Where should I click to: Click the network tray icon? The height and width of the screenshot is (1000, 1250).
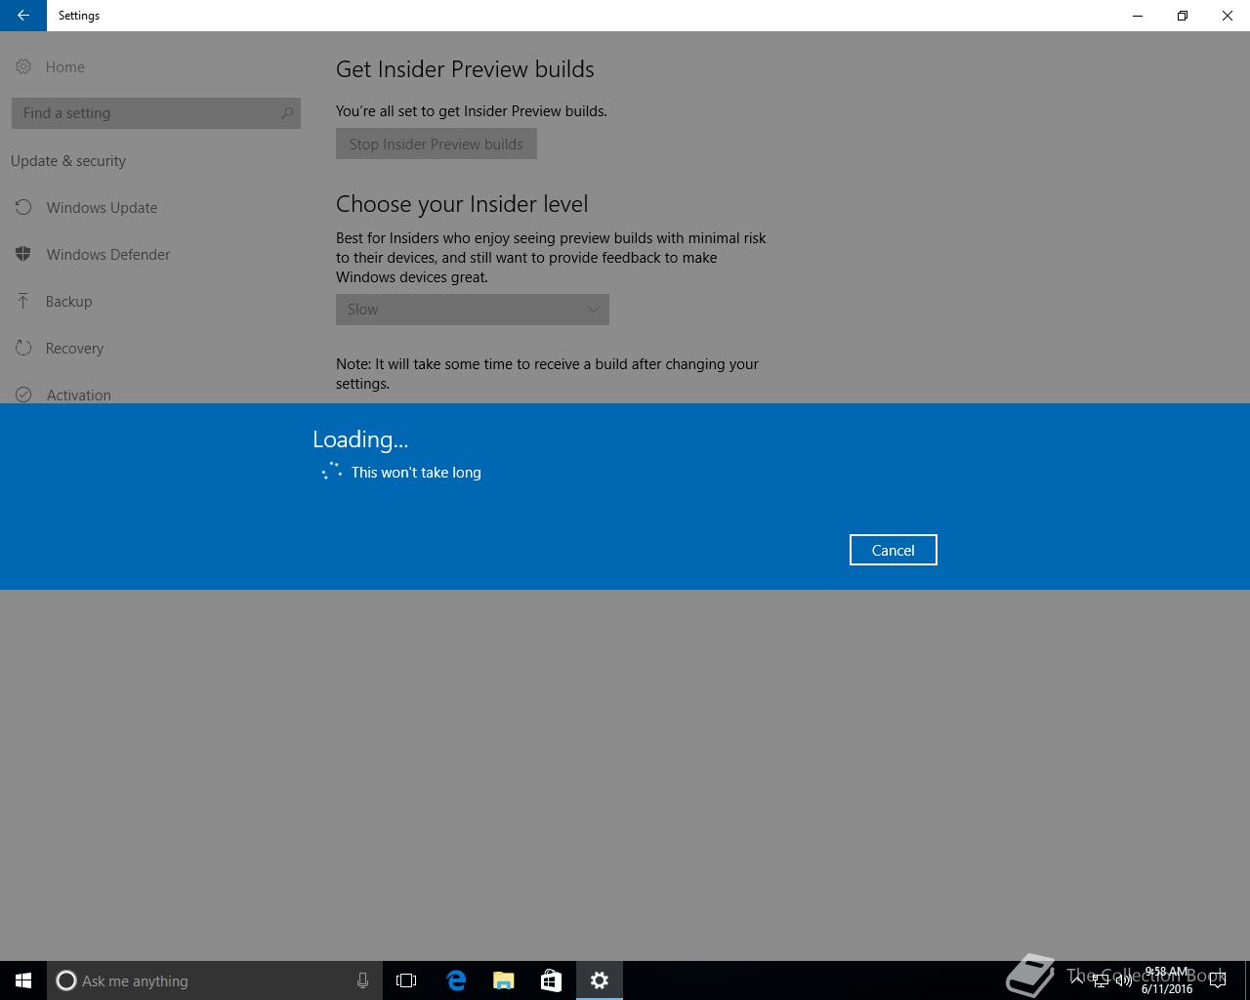(x=1100, y=980)
